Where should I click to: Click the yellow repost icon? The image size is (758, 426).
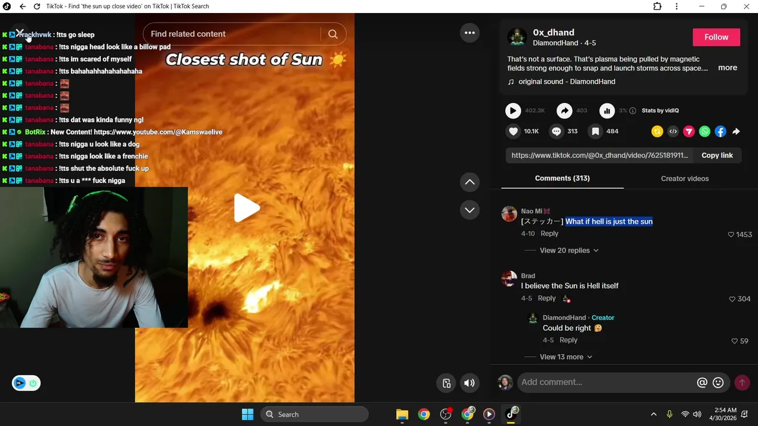click(x=657, y=132)
